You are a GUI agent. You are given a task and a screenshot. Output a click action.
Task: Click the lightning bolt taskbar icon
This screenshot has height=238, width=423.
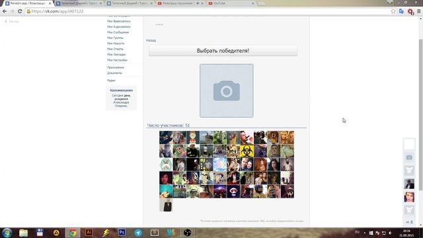pyautogui.click(x=106, y=233)
